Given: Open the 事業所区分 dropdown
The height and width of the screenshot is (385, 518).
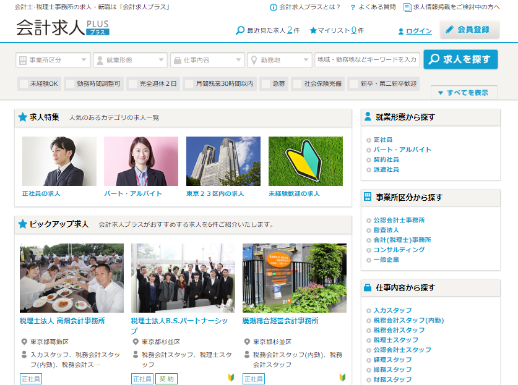Looking at the screenshot, I should pyautogui.click(x=53, y=60).
